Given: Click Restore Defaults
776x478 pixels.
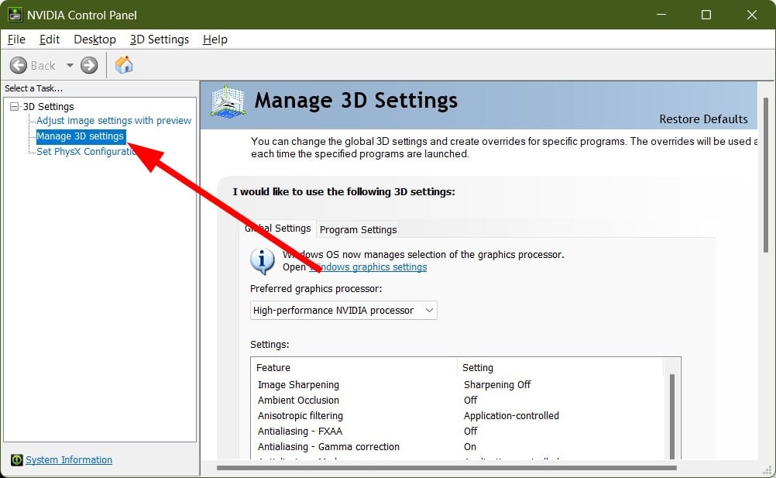Looking at the screenshot, I should pos(703,119).
